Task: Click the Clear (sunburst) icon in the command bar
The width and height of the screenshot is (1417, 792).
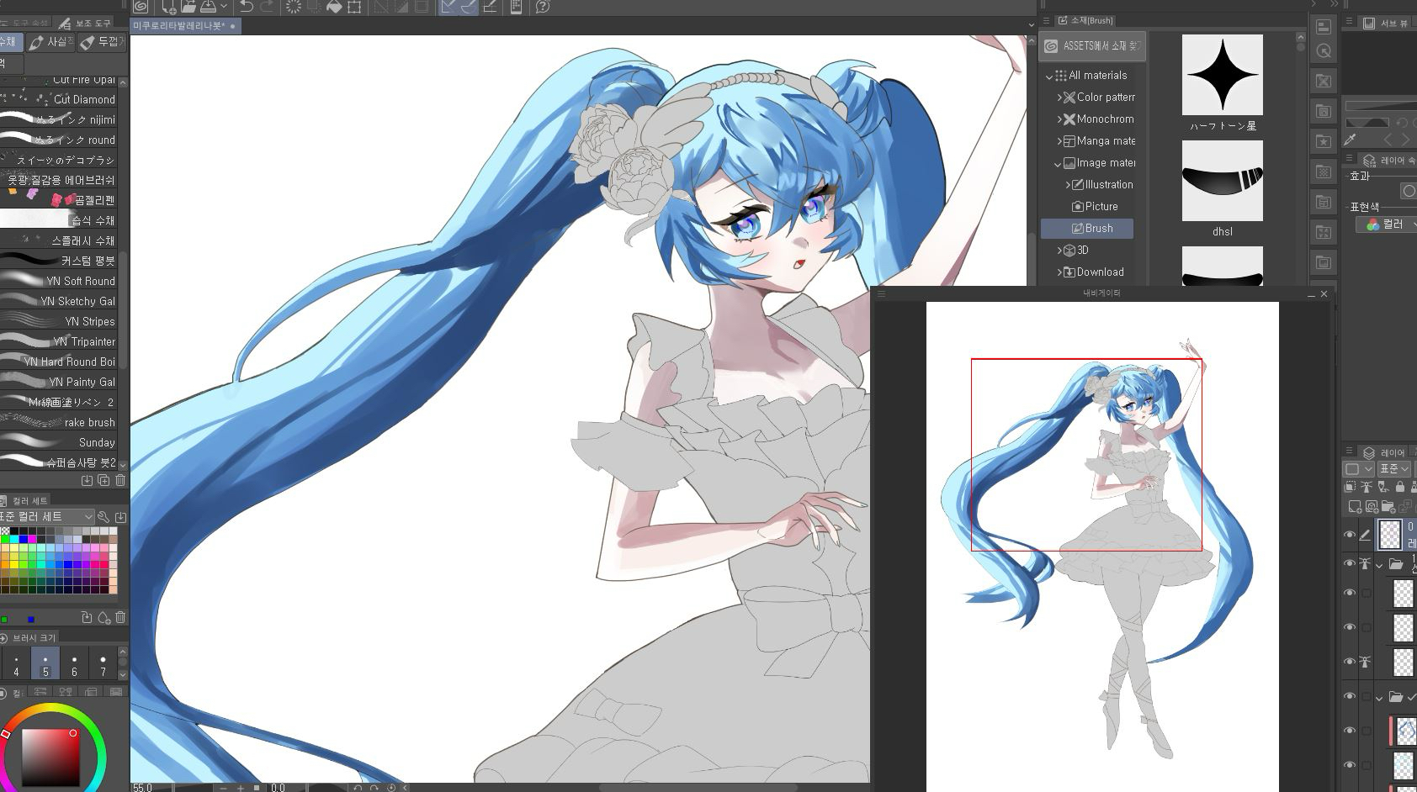Action: pos(294,7)
